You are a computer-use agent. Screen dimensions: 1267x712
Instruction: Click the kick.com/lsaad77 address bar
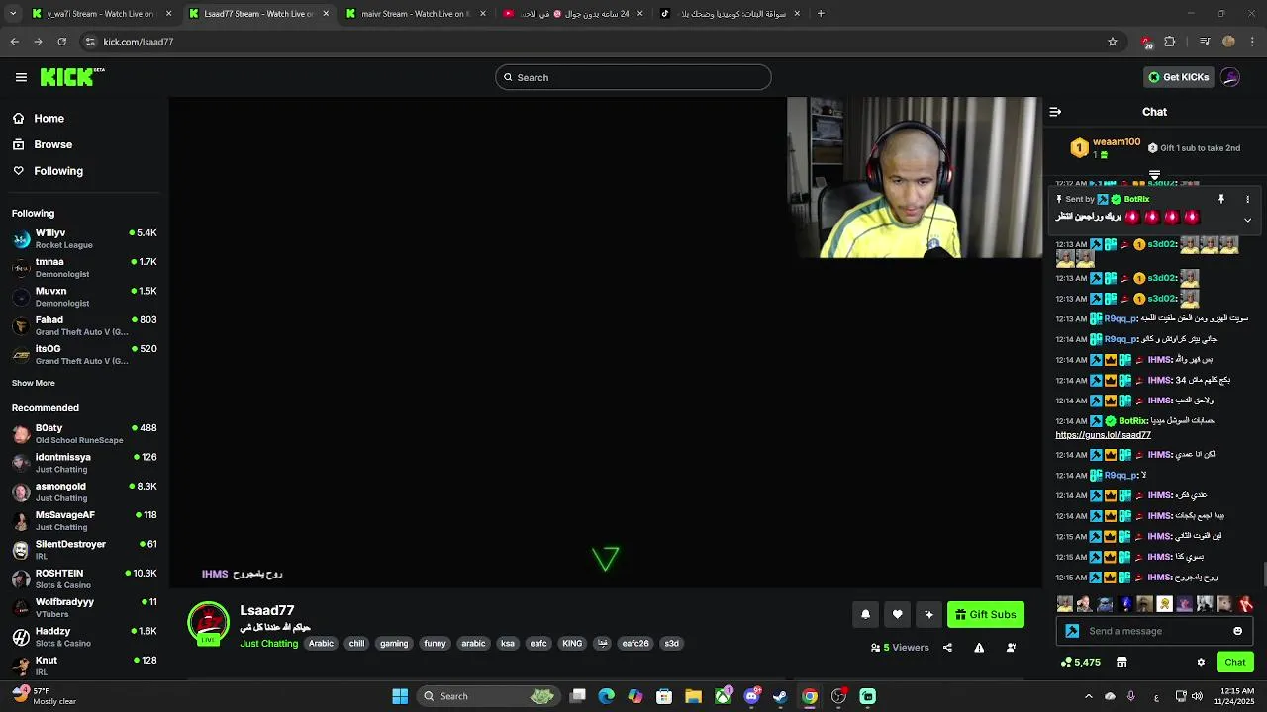pos(604,42)
